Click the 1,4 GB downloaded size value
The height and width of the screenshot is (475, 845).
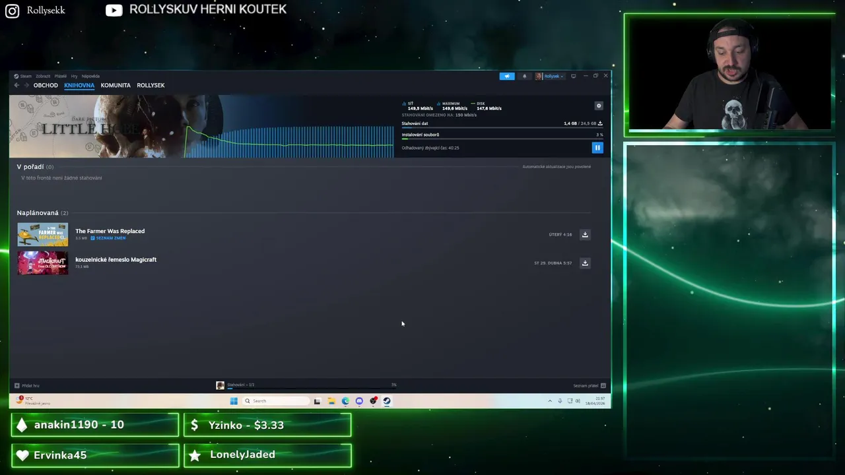(570, 123)
